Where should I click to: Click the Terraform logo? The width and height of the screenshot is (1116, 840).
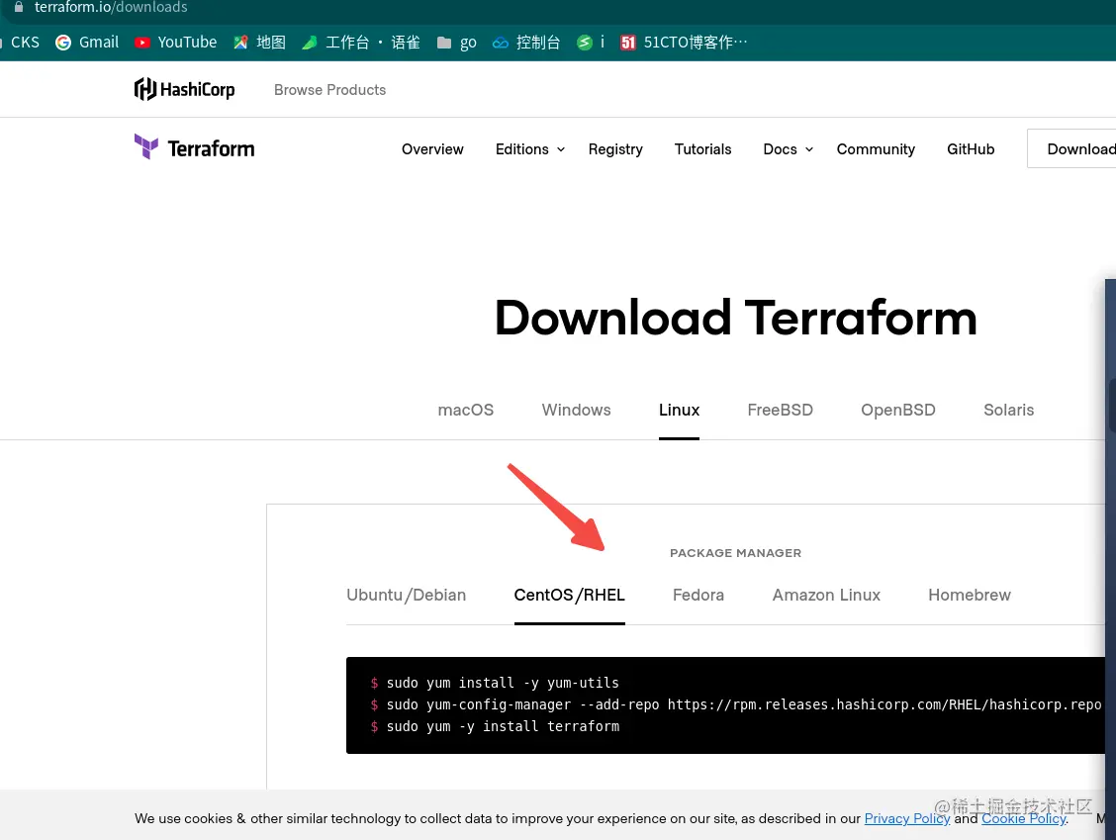click(x=194, y=147)
